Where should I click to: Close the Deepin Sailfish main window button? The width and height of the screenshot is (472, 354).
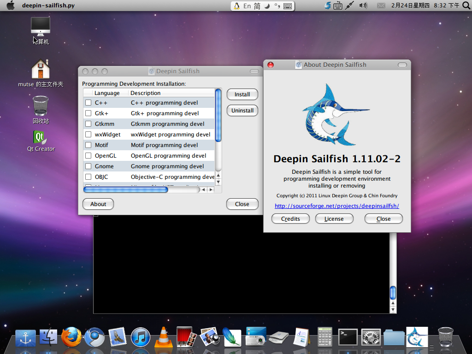pos(242,204)
